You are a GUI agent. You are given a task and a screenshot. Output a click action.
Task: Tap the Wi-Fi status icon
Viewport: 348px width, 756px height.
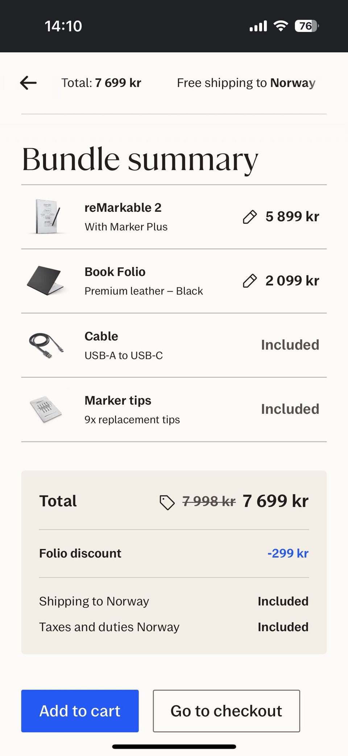click(x=281, y=26)
